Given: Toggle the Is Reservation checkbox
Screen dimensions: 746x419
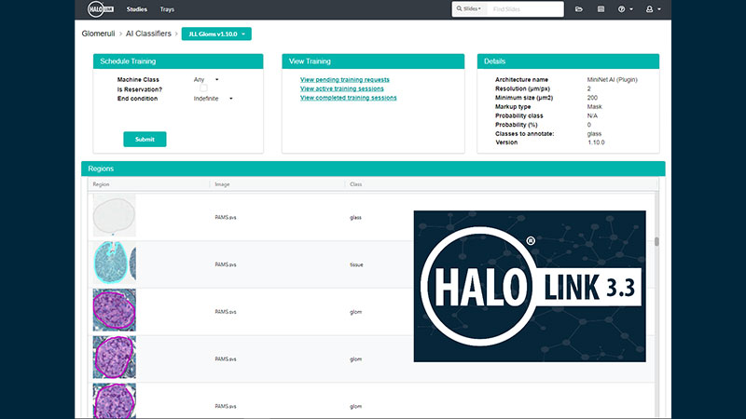Looking at the screenshot, I should click(203, 88).
